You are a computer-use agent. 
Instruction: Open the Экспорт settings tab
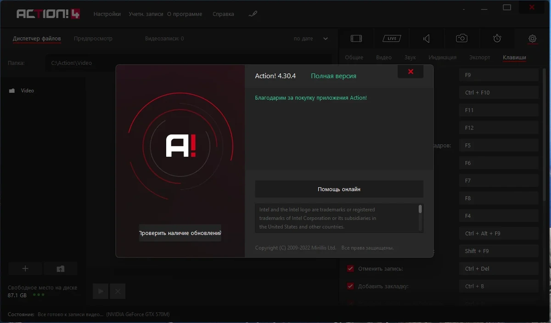(480, 57)
